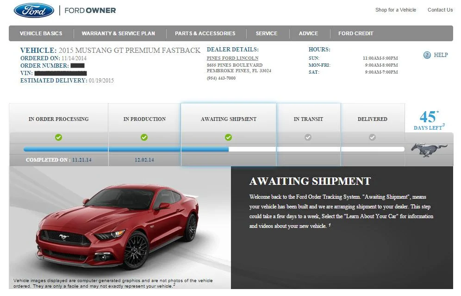Click the dealer phone number (954) 443-7000

221,78
